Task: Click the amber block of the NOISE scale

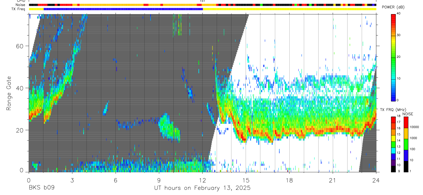Action: click(406, 133)
